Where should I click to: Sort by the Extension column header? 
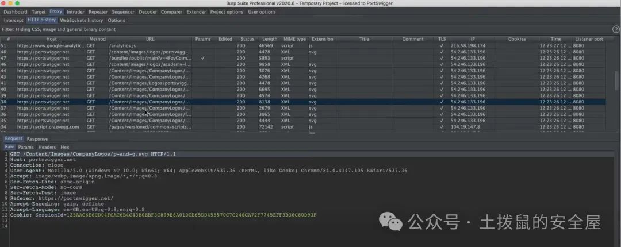(x=323, y=39)
